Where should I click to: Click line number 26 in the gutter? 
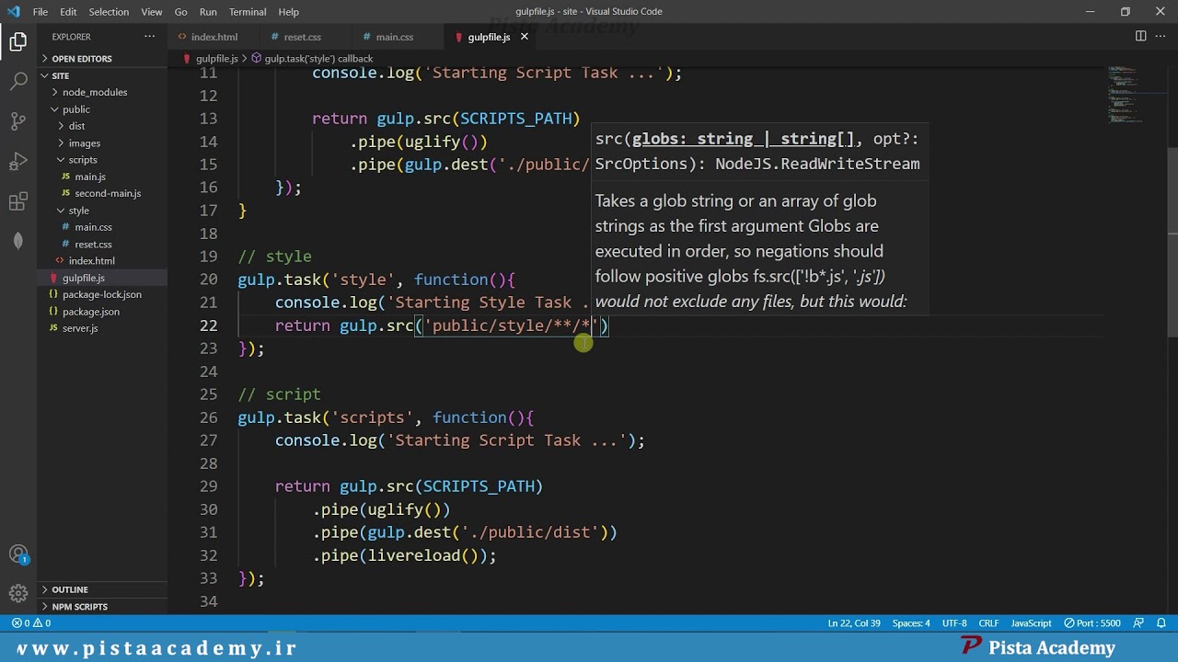click(208, 417)
